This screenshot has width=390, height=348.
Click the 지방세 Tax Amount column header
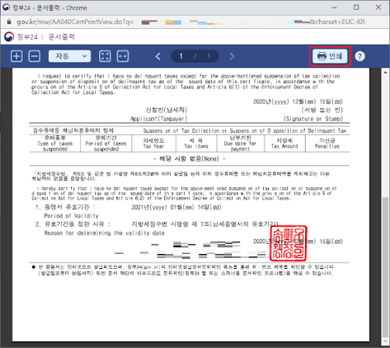tap(284, 143)
